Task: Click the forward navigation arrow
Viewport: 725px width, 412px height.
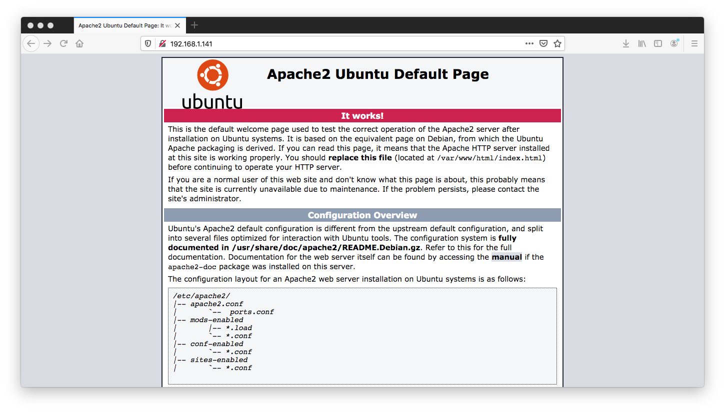Action: pos(47,43)
